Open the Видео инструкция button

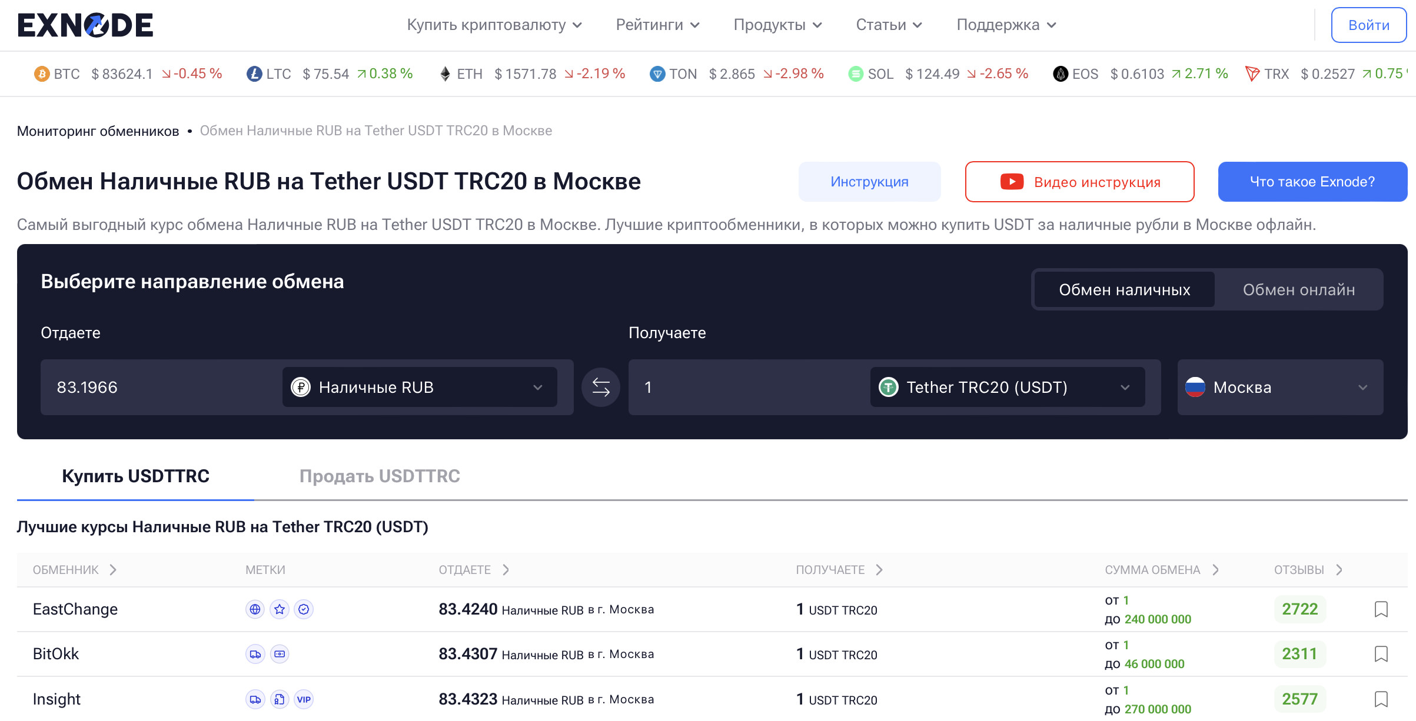pos(1079,182)
